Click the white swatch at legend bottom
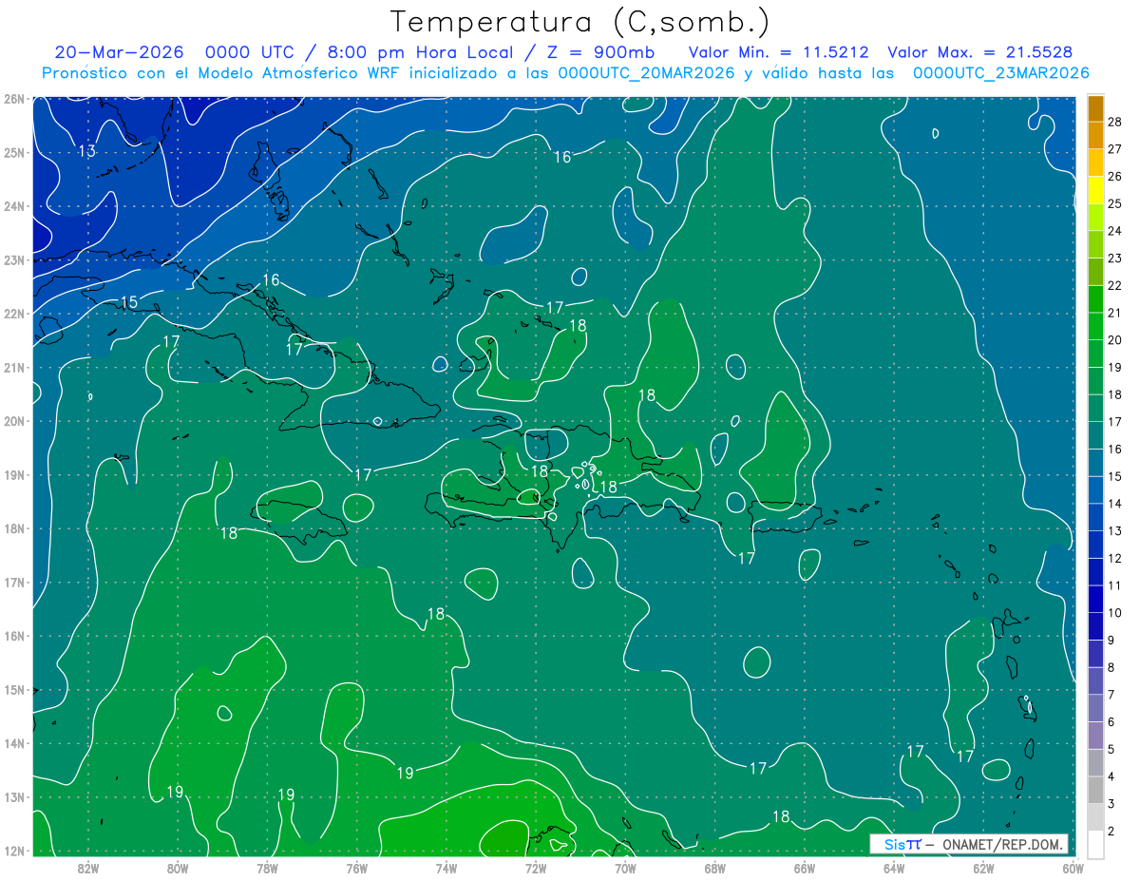 1095,843
